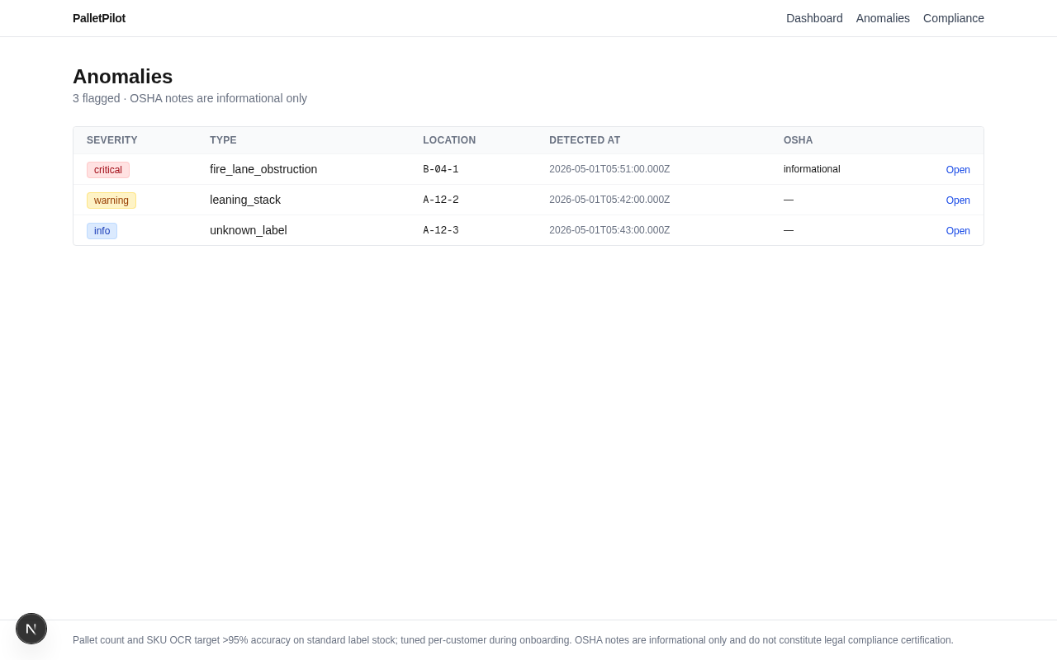Open the Next.js dev tools badge

point(31,629)
